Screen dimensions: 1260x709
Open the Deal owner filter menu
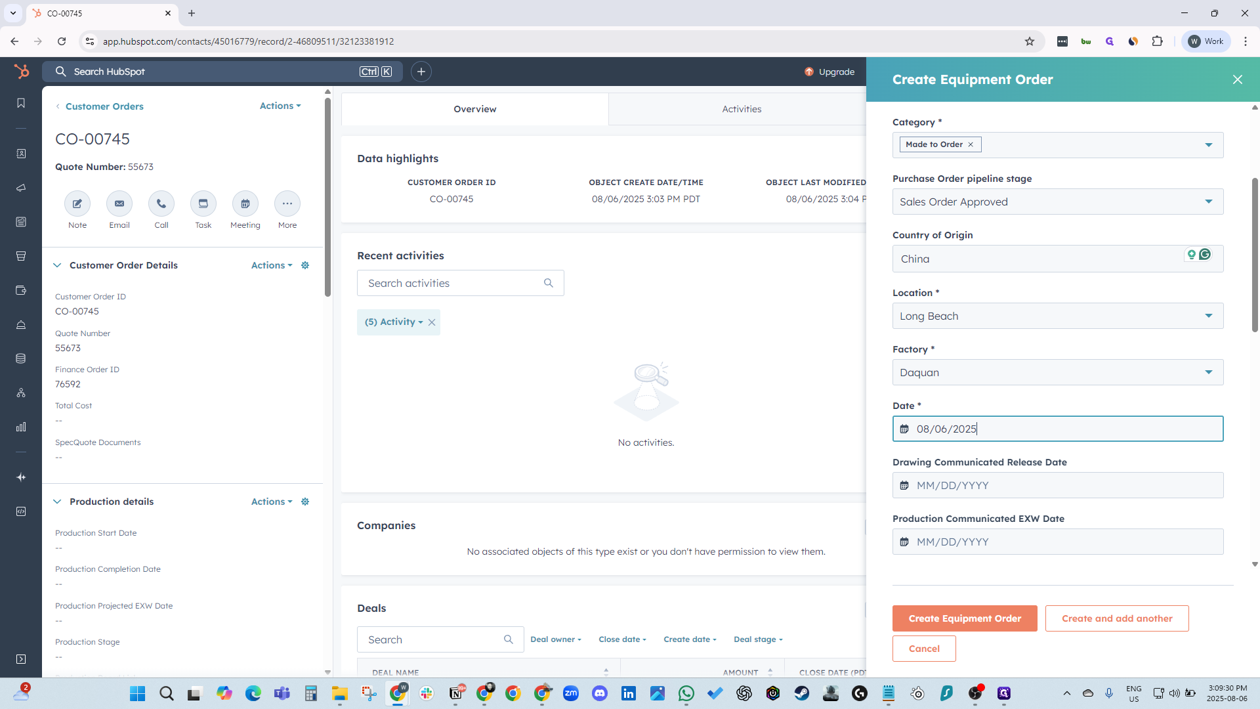pos(556,639)
